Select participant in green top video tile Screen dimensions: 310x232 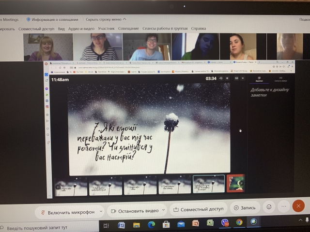tap(196, 46)
